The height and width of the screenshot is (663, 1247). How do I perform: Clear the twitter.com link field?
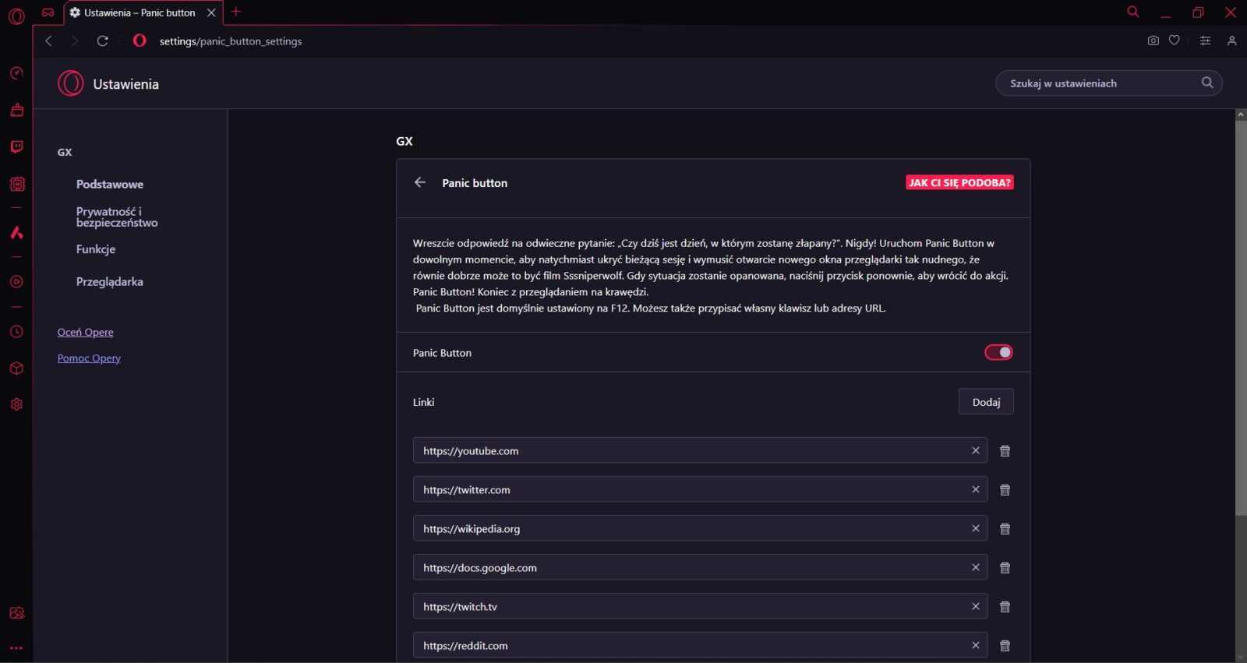[975, 489]
